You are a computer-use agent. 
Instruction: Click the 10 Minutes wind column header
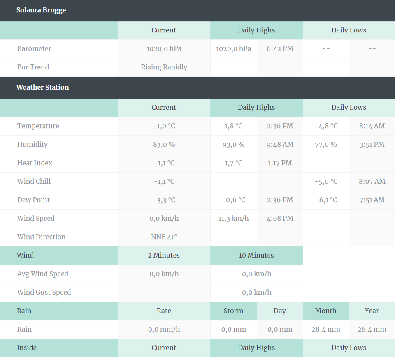coord(256,256)
